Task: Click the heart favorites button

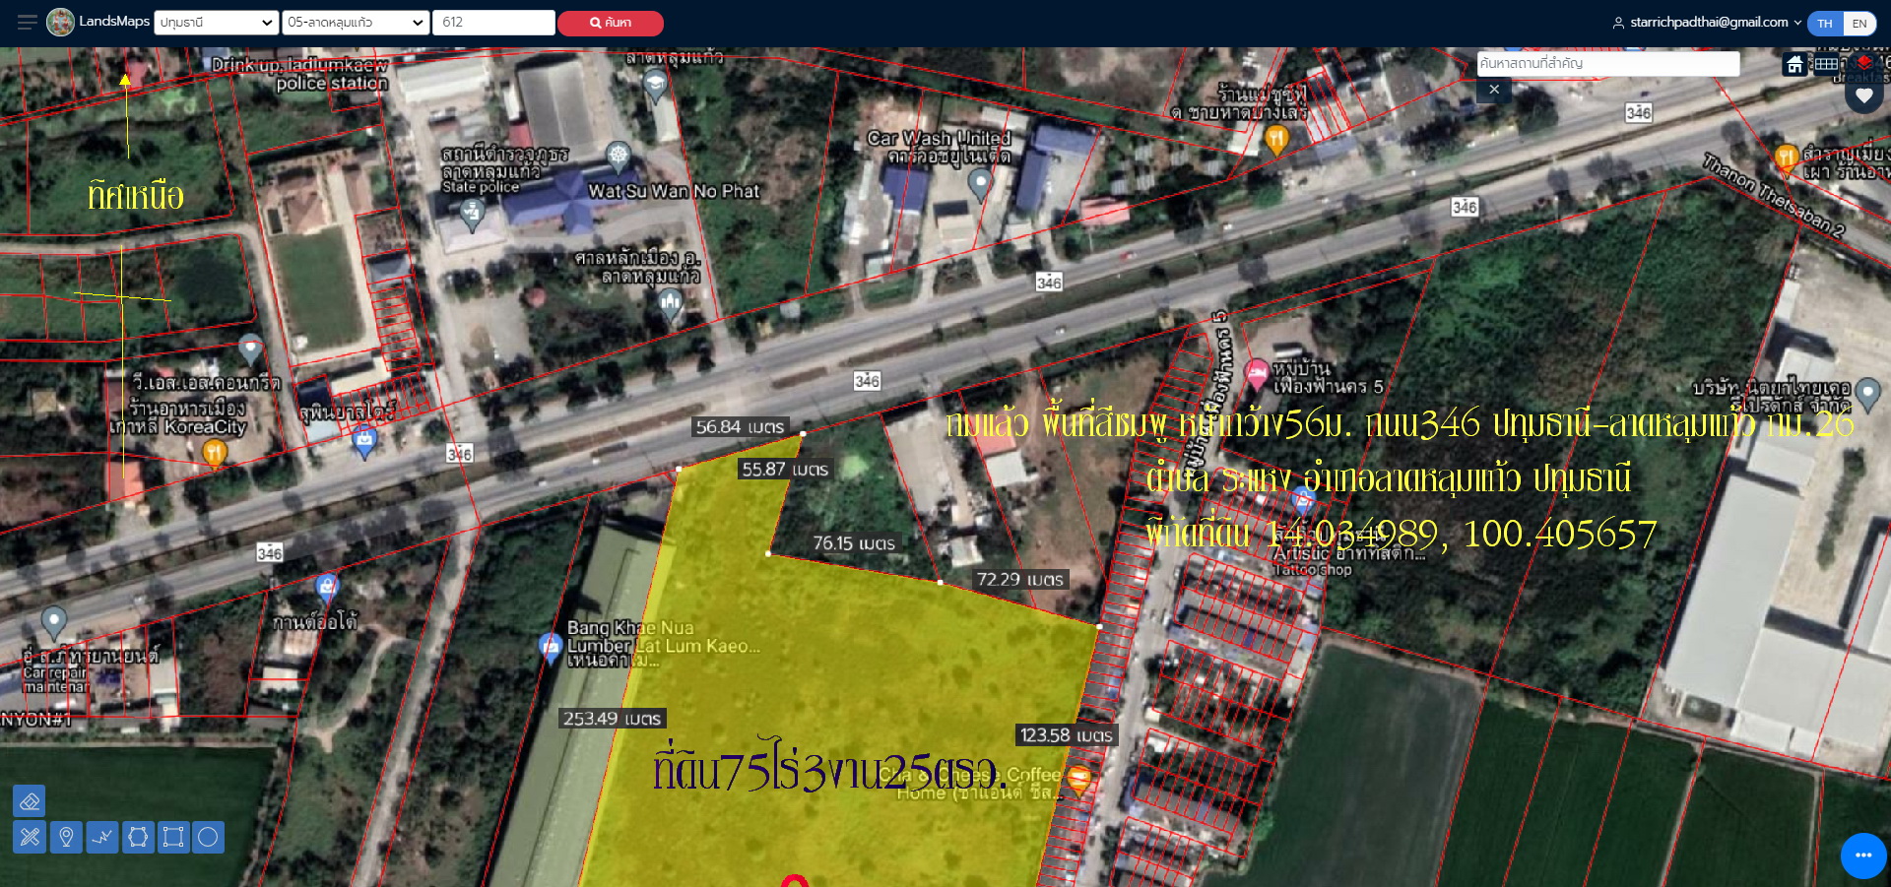Action: tap(1863, 95)
